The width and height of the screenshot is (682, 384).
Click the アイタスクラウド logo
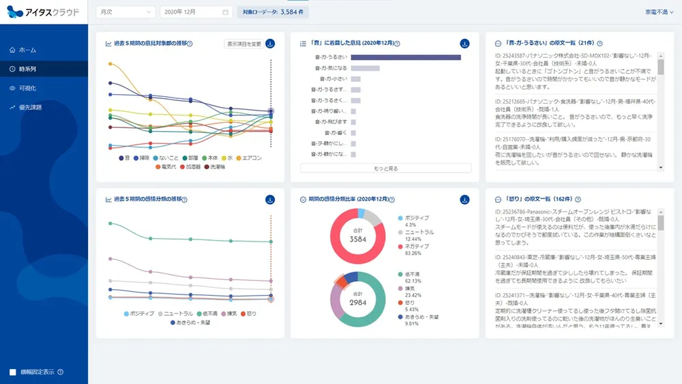[43, 12]
